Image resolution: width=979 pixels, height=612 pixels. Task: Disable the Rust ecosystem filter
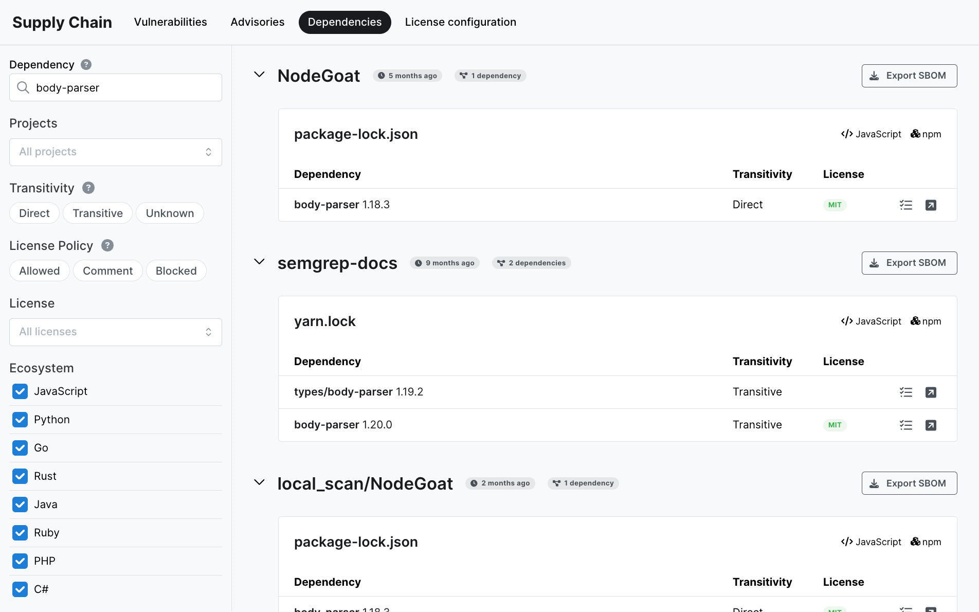click(20, 476)
